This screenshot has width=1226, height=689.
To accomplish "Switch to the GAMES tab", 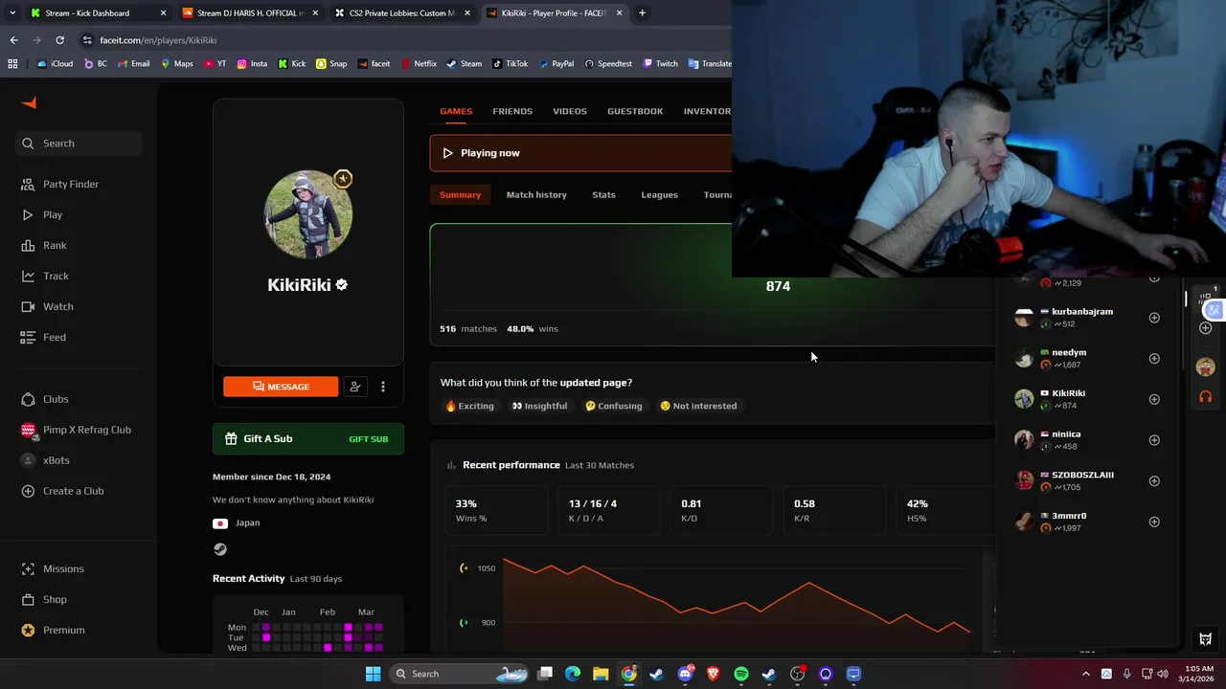I will tap(456, 111).
